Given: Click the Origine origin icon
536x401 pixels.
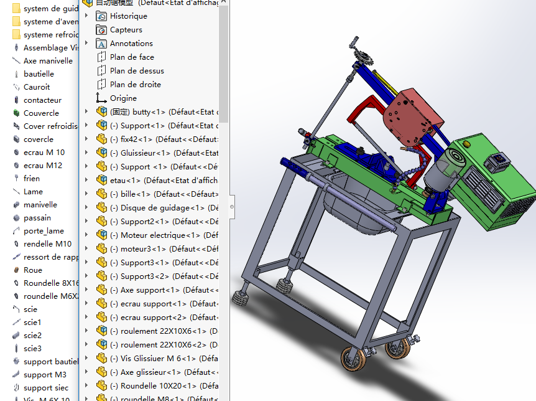Looking at the screenshot, I should [101, 98].
